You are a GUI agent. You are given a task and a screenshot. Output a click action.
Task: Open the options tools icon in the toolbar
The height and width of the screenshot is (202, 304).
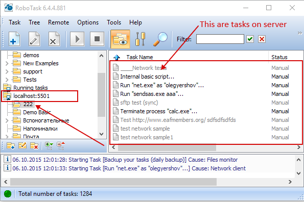tap(141, 39)
